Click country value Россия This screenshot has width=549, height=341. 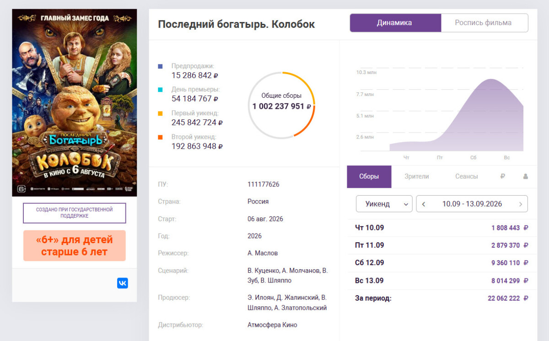(x=258, y=201)
